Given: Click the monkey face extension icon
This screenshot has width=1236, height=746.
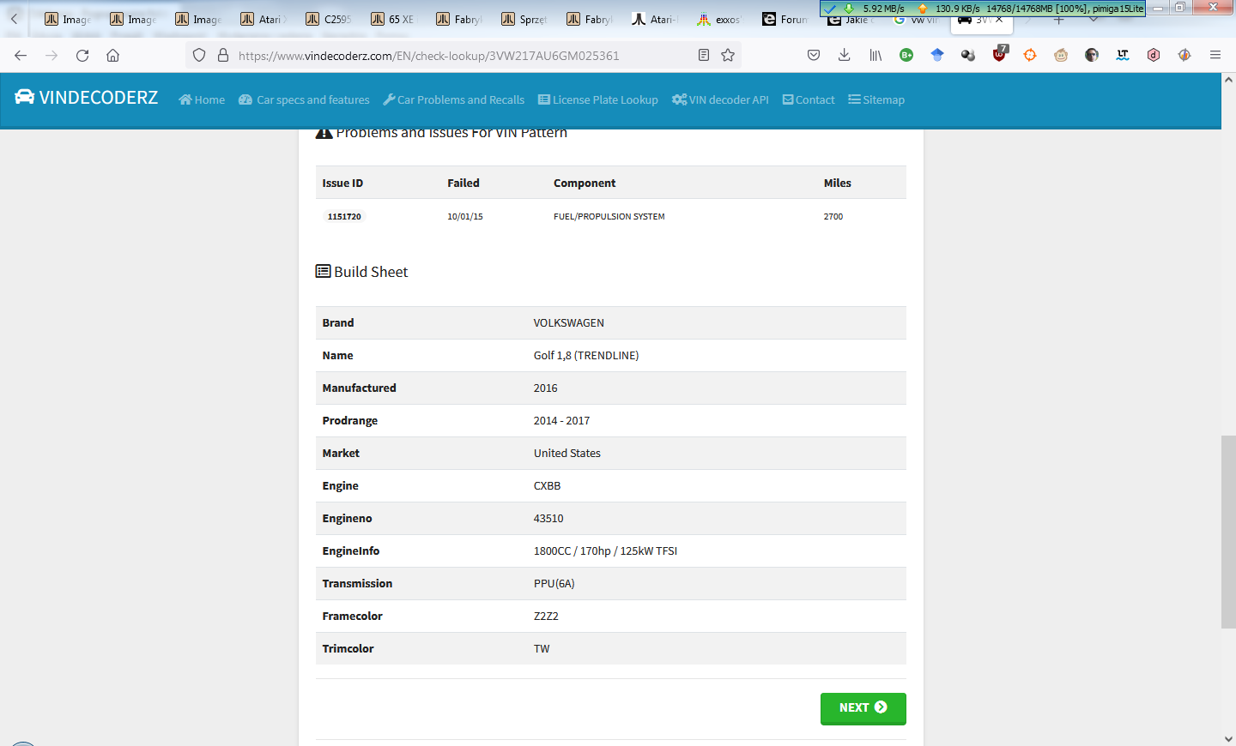Looking at the screenshot, I should (x=1061, y=56).
